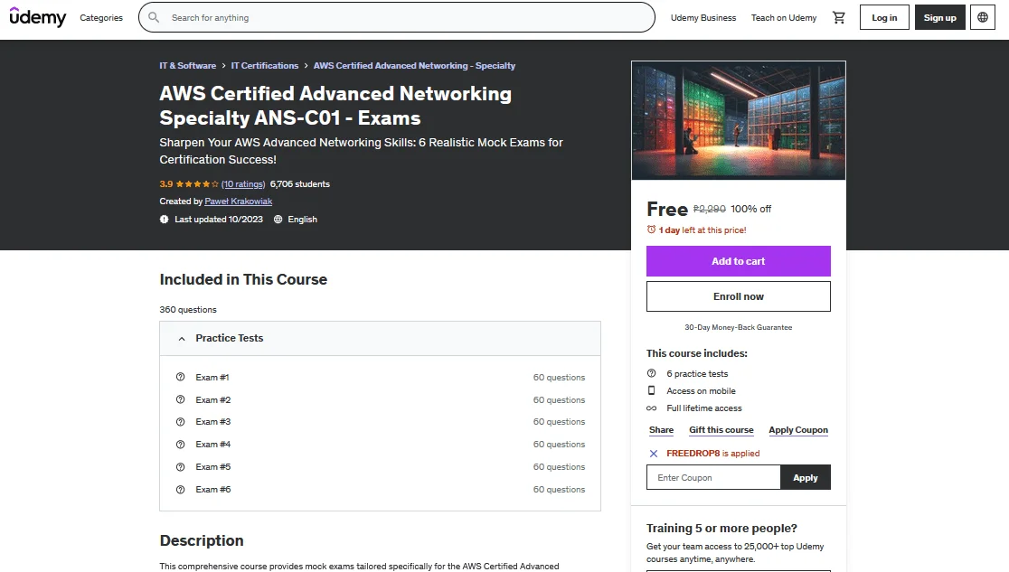Open the language globe button
The image size is (1009, 572).
tap(983, 17)
